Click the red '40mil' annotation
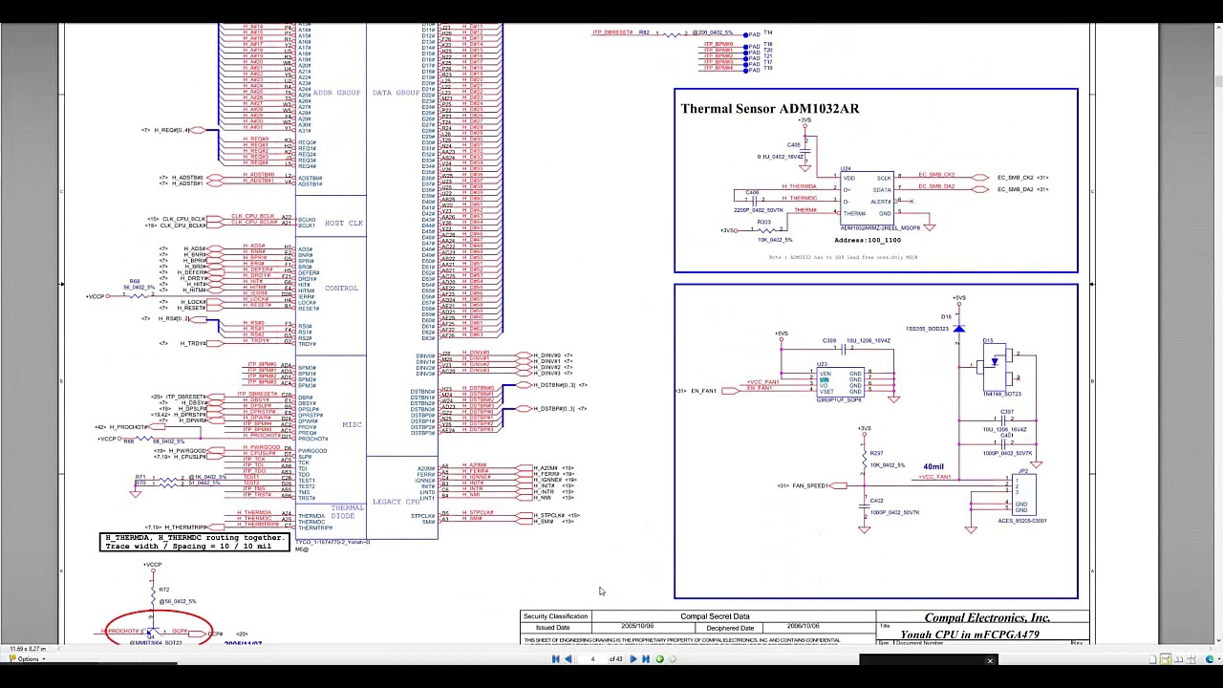The width and height of the screenshot is (1223, 688). [x=933, y=467]
